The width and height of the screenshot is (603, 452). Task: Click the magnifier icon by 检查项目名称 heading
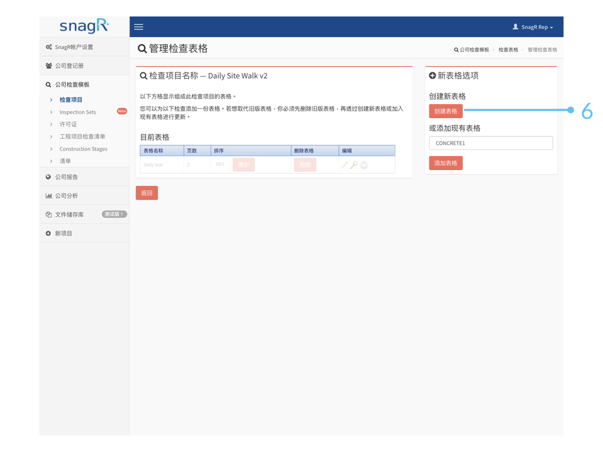[144, 76]
